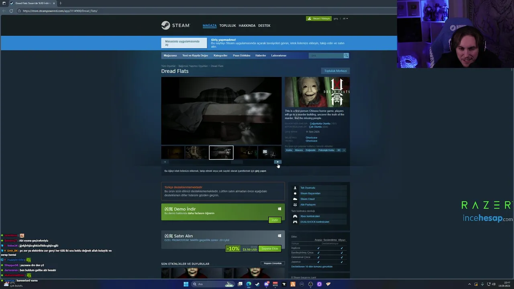The image size is (514, 289).
Task: Click the Çoğunlukla Olumlu reviews link
Action: (320, 124)
